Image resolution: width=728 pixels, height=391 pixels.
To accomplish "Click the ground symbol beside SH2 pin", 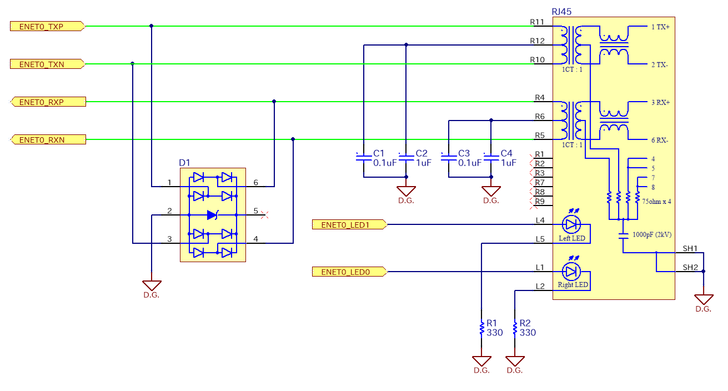I will 703,300.
